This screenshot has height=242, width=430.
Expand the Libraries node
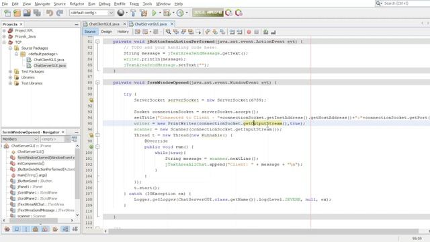click(x=10, y=77)
